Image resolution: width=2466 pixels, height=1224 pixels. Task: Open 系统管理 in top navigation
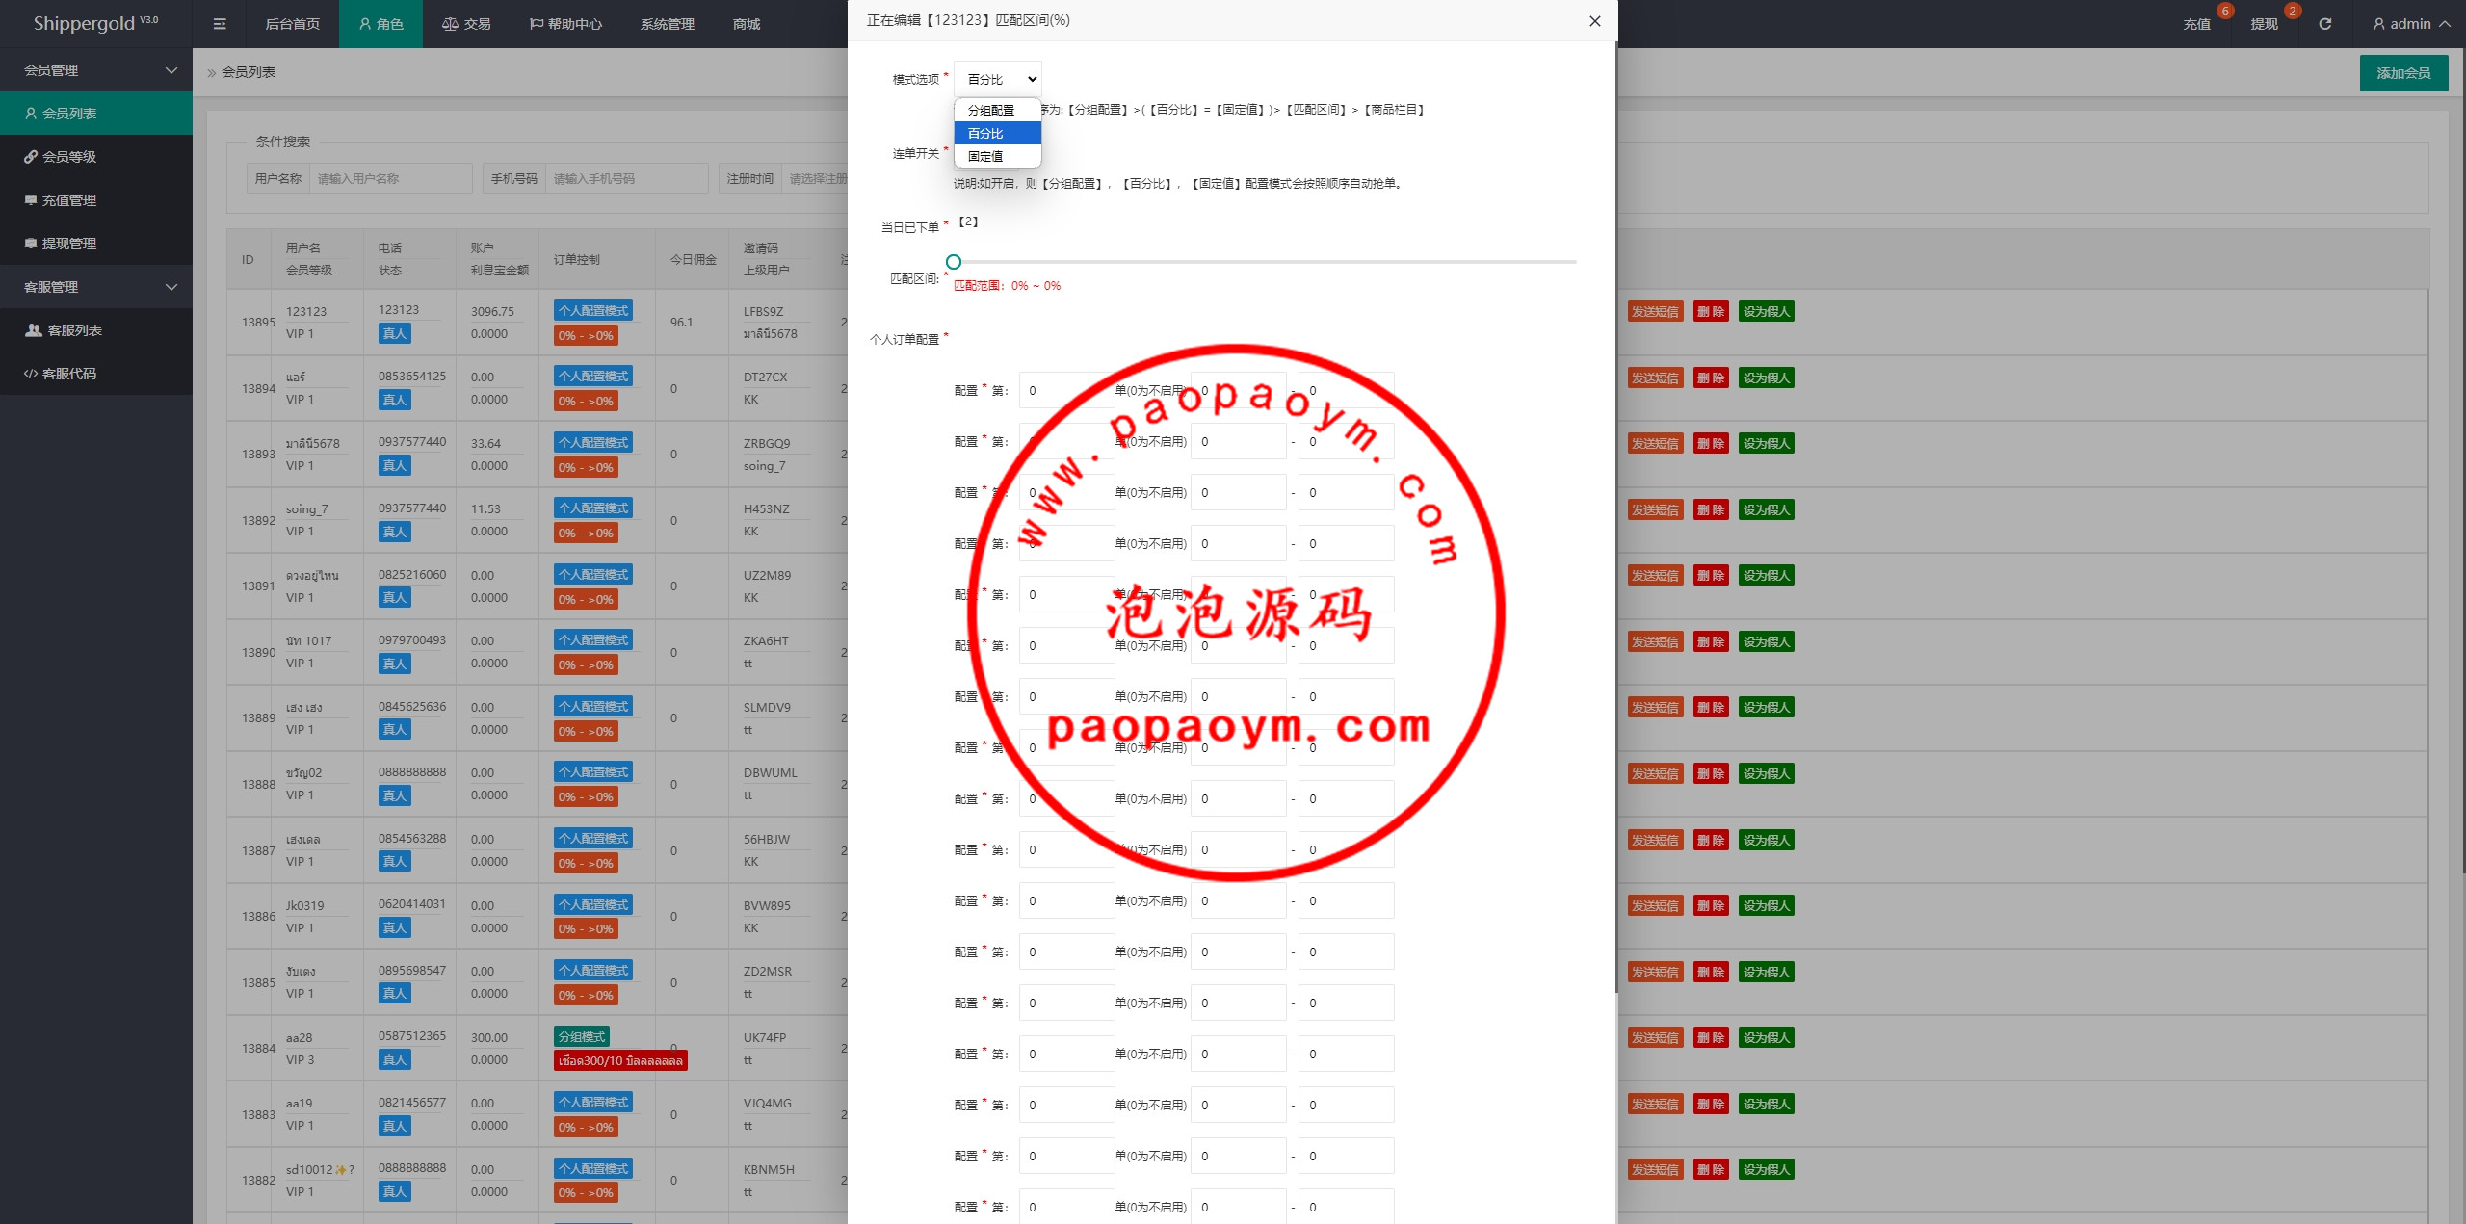click(667, 24)
